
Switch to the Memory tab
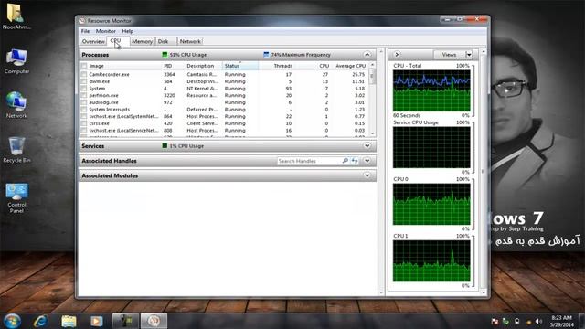point(142,41)
